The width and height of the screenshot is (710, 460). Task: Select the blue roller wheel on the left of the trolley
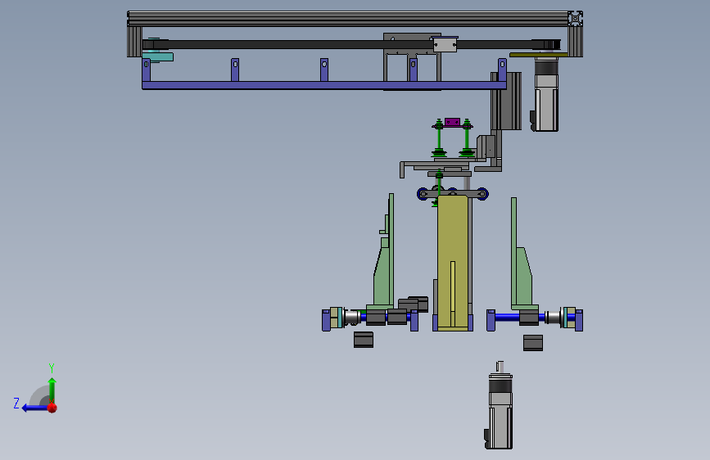(x=423, y=194)
